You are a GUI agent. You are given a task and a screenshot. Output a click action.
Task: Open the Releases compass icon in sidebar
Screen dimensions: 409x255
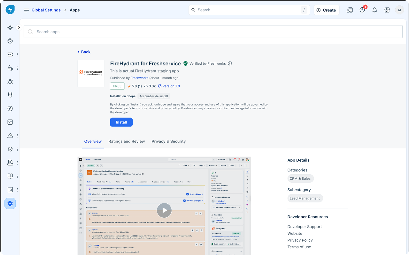point(10,109)
